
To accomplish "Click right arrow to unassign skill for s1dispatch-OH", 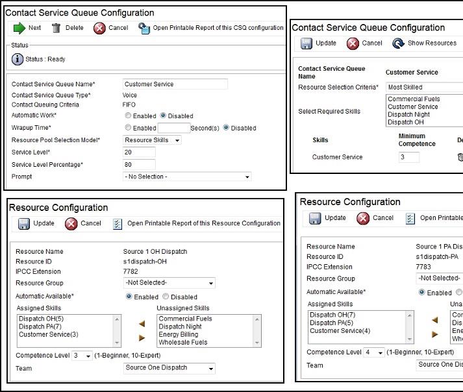I will click(x=142, y=337).
